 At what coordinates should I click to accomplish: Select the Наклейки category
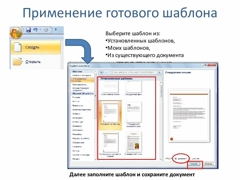coord(77,134)
